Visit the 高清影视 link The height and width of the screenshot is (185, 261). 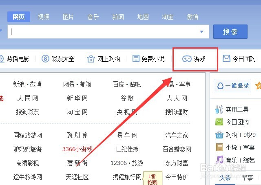coord(27,163)
